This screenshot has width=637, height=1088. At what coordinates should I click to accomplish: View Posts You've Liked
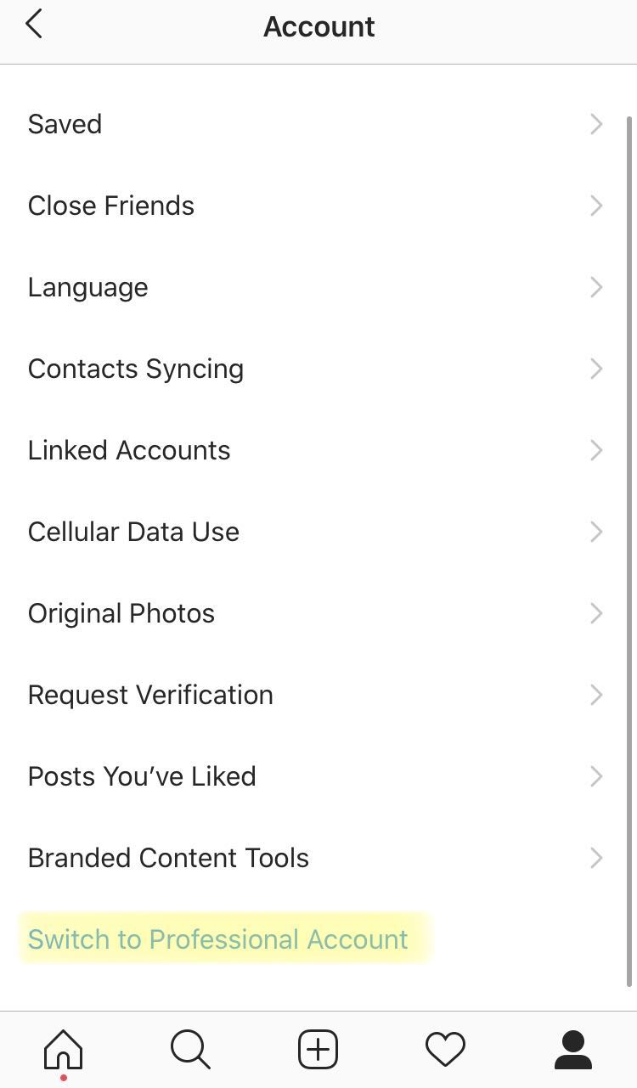(x=142, y=776)
